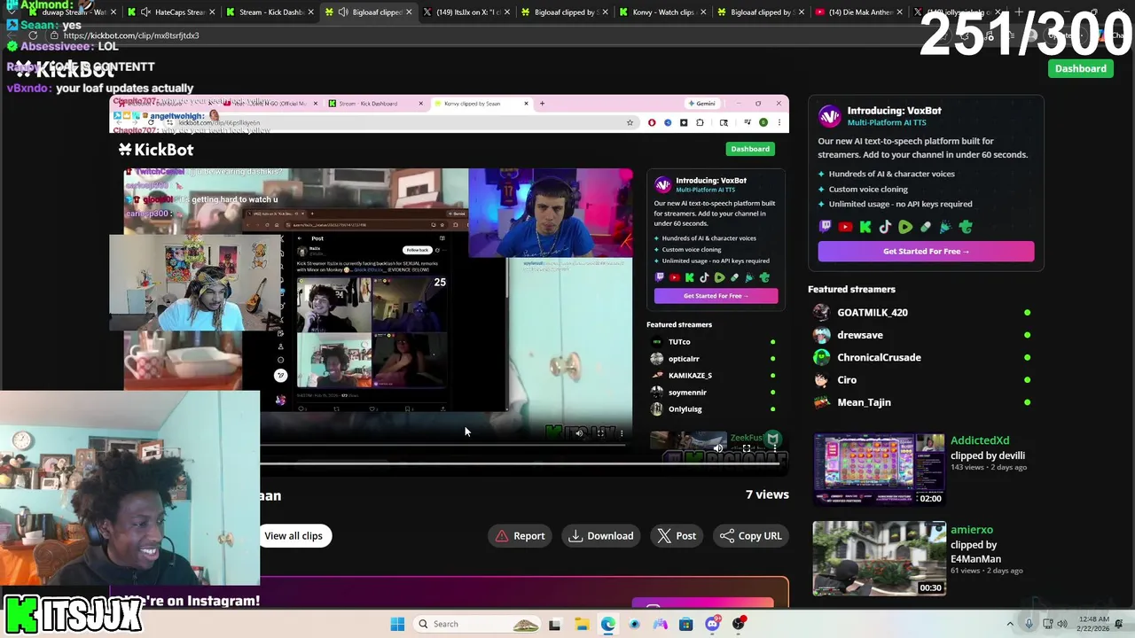Click the TikTok icon in the VoxBot card
This screenshot has height=638, width=1135.
click(x=885, y=227)
